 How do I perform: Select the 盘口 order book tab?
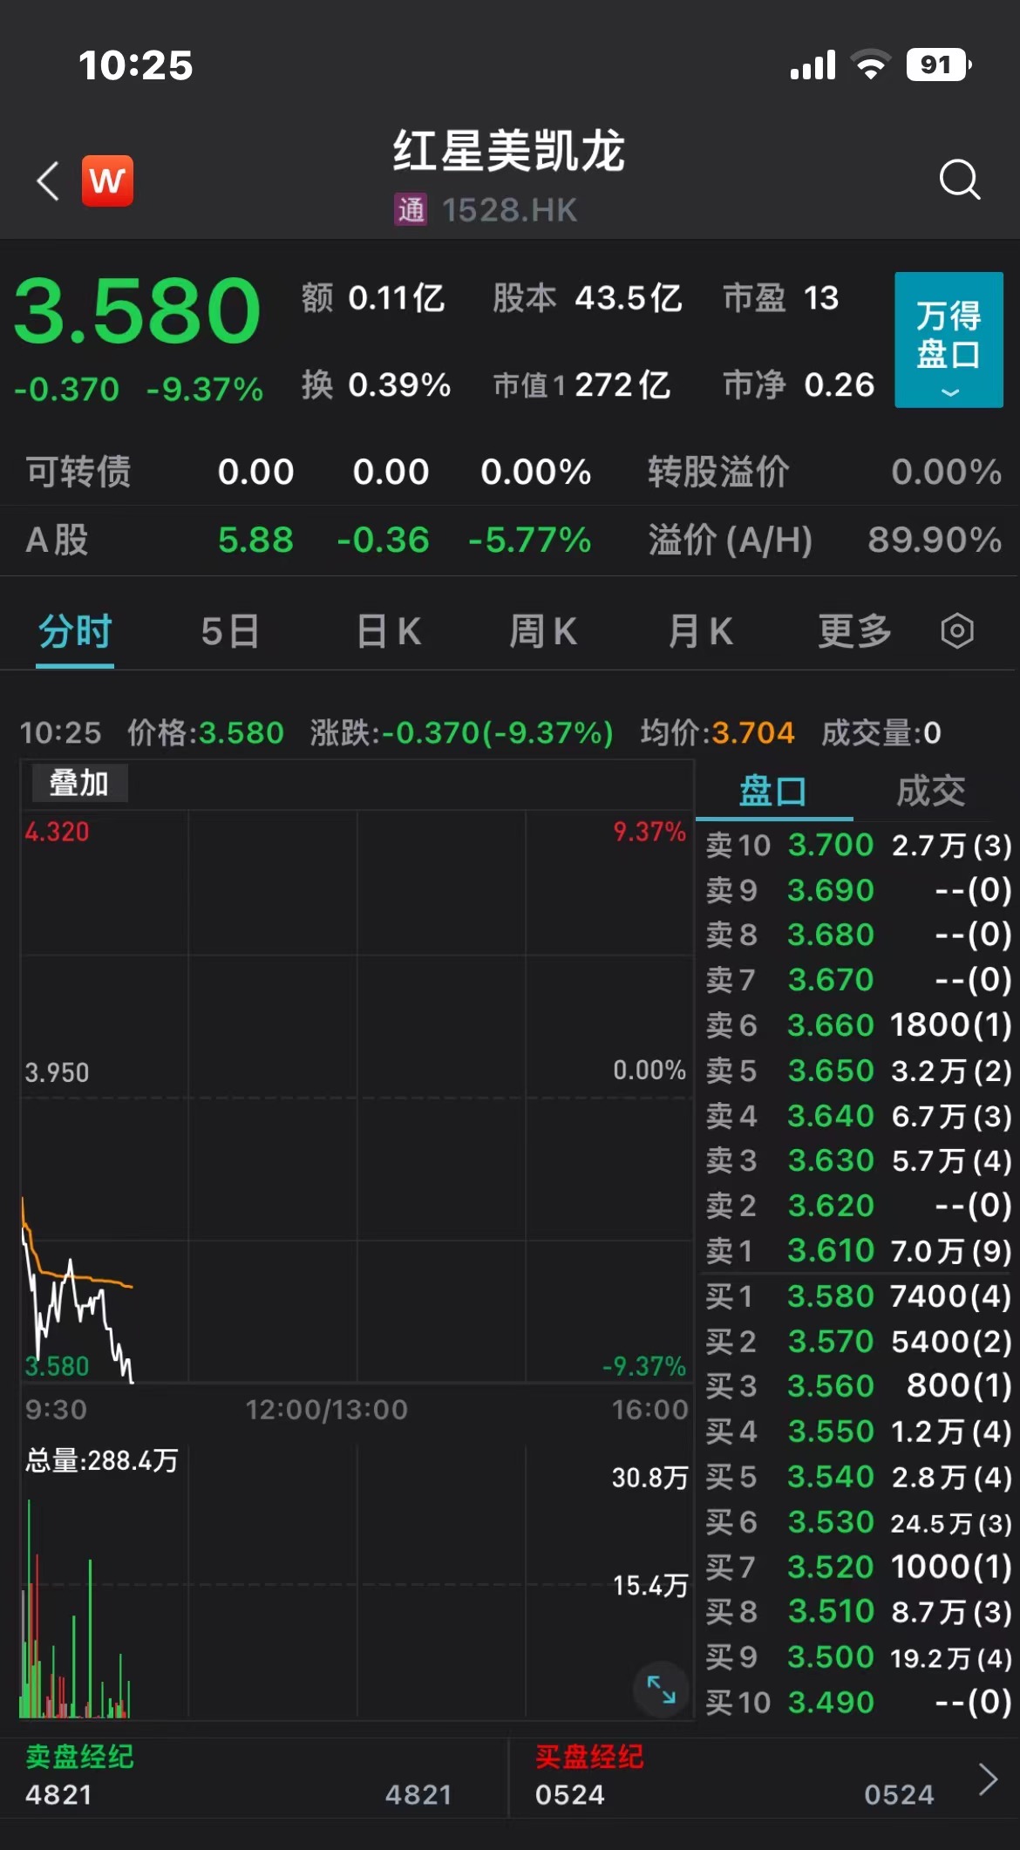coord(772,791)
